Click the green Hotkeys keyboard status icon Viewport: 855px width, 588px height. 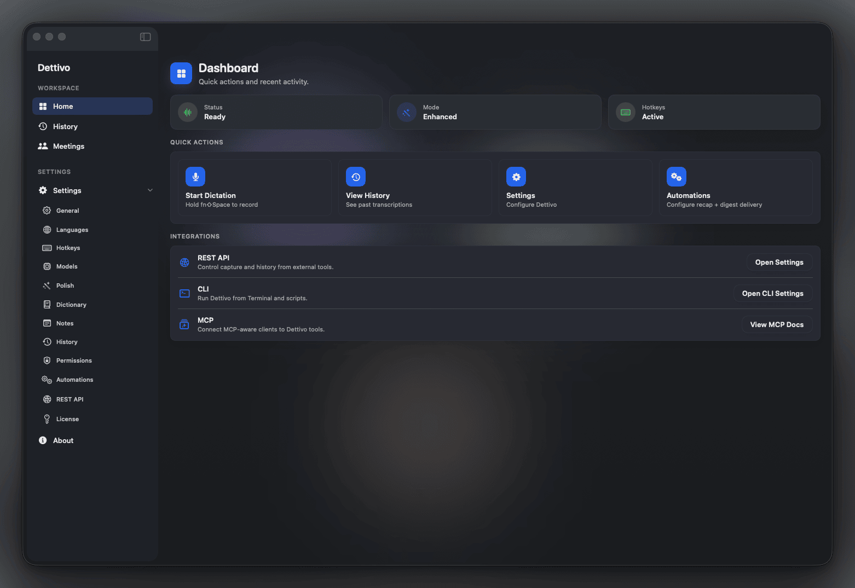coord(626,112)
